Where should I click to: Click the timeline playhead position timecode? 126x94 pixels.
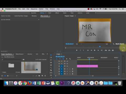pos(60,57)
